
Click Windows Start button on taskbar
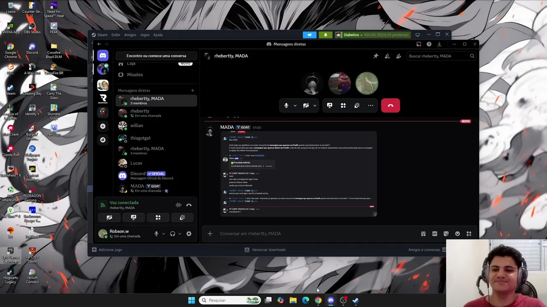click(x=191, y=300)
